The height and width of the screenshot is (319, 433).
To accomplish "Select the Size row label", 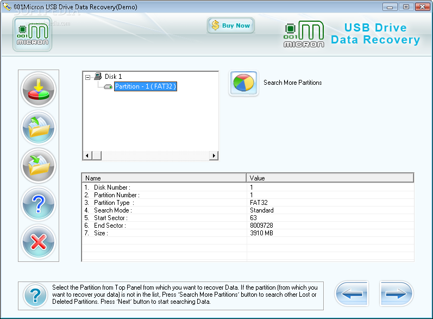I will coord(101,233).
